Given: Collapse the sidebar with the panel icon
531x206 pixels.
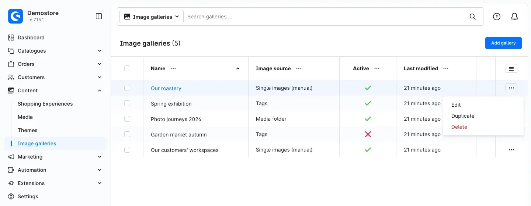Looking at the screenshot, I should point(99,16).
